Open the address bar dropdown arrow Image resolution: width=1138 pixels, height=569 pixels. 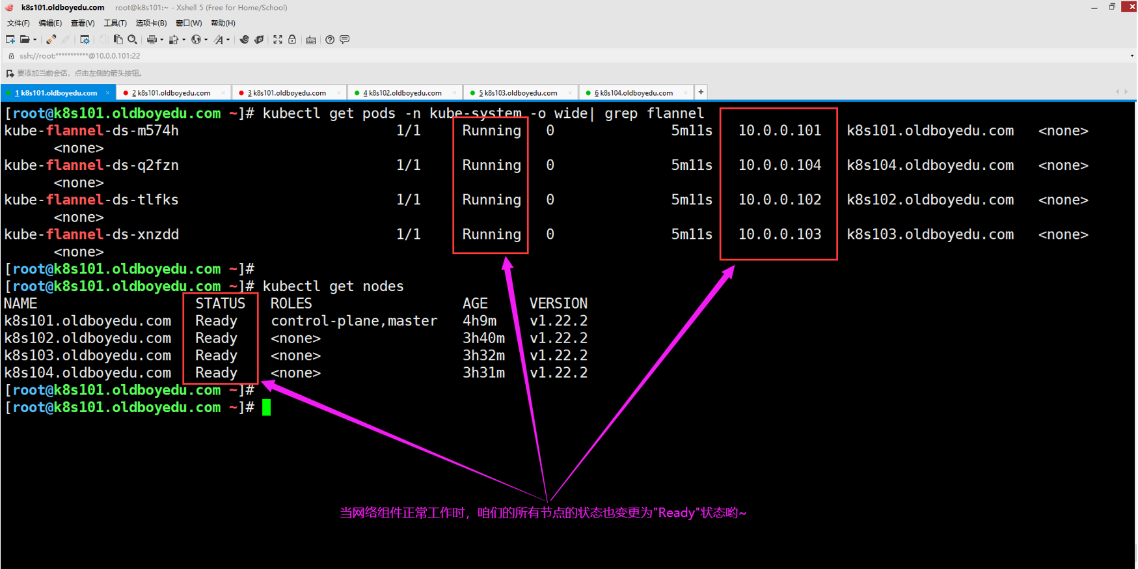pos(1131,56)
